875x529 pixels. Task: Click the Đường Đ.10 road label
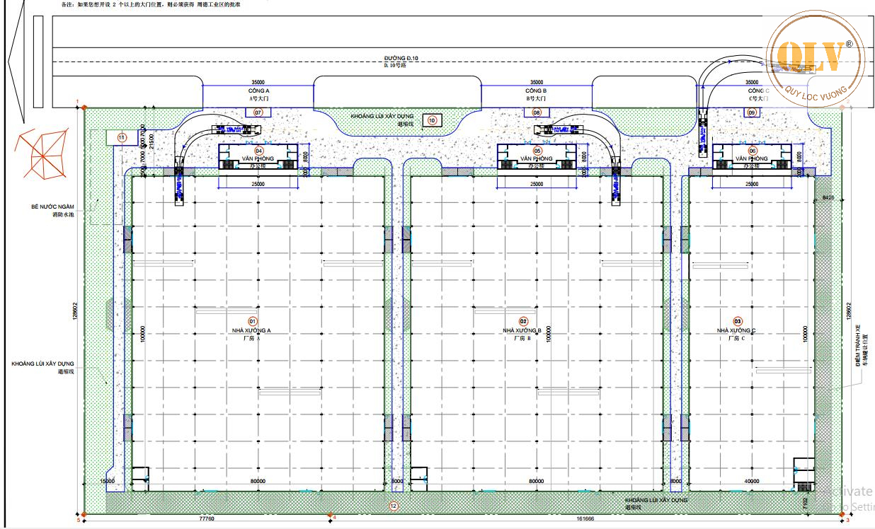401,58
